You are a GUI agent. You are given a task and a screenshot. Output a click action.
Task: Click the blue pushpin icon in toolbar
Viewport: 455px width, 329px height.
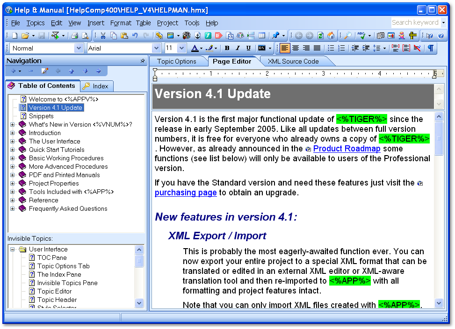coord(275,36)
